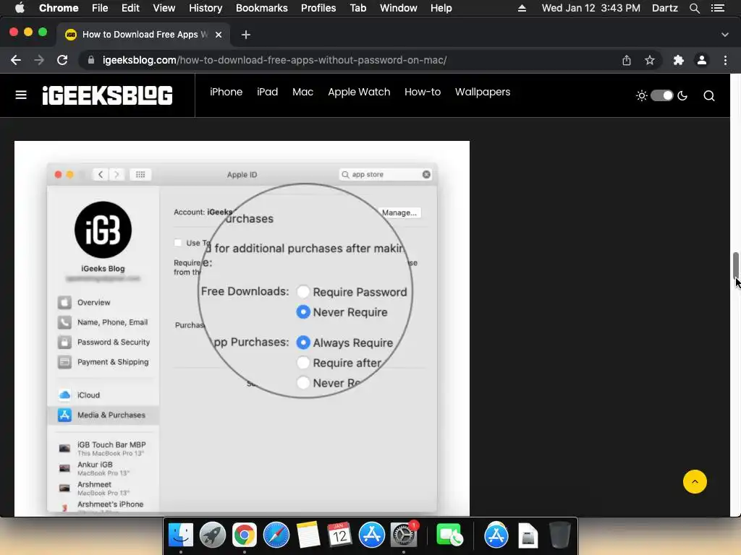Image resolution: width=741 pixels, height=555 pixels.
Task: Click the address bar URL
Action: click(274, 61)
